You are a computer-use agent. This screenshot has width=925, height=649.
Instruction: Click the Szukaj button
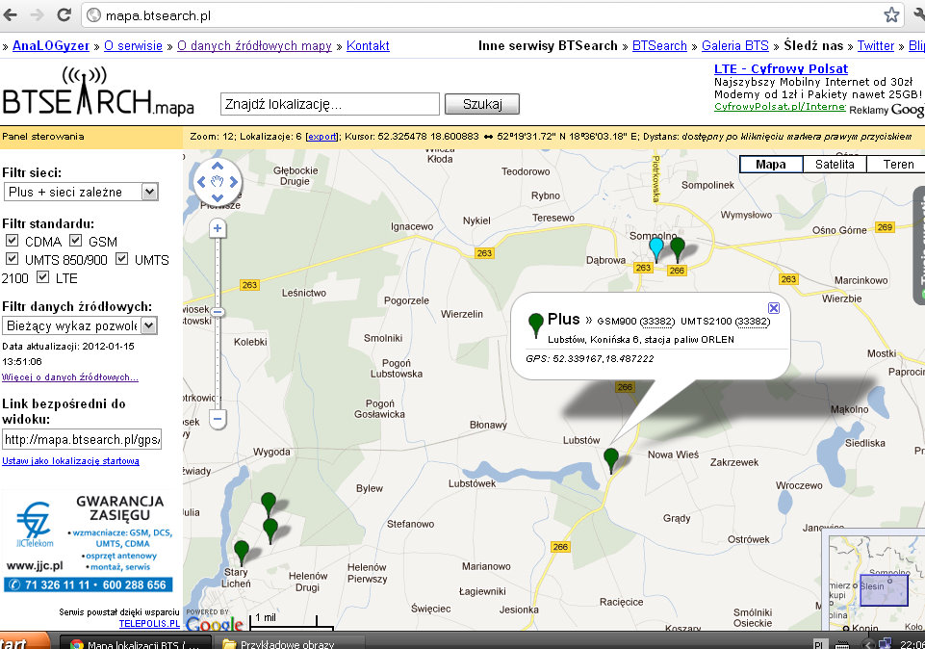click(482, 104)
